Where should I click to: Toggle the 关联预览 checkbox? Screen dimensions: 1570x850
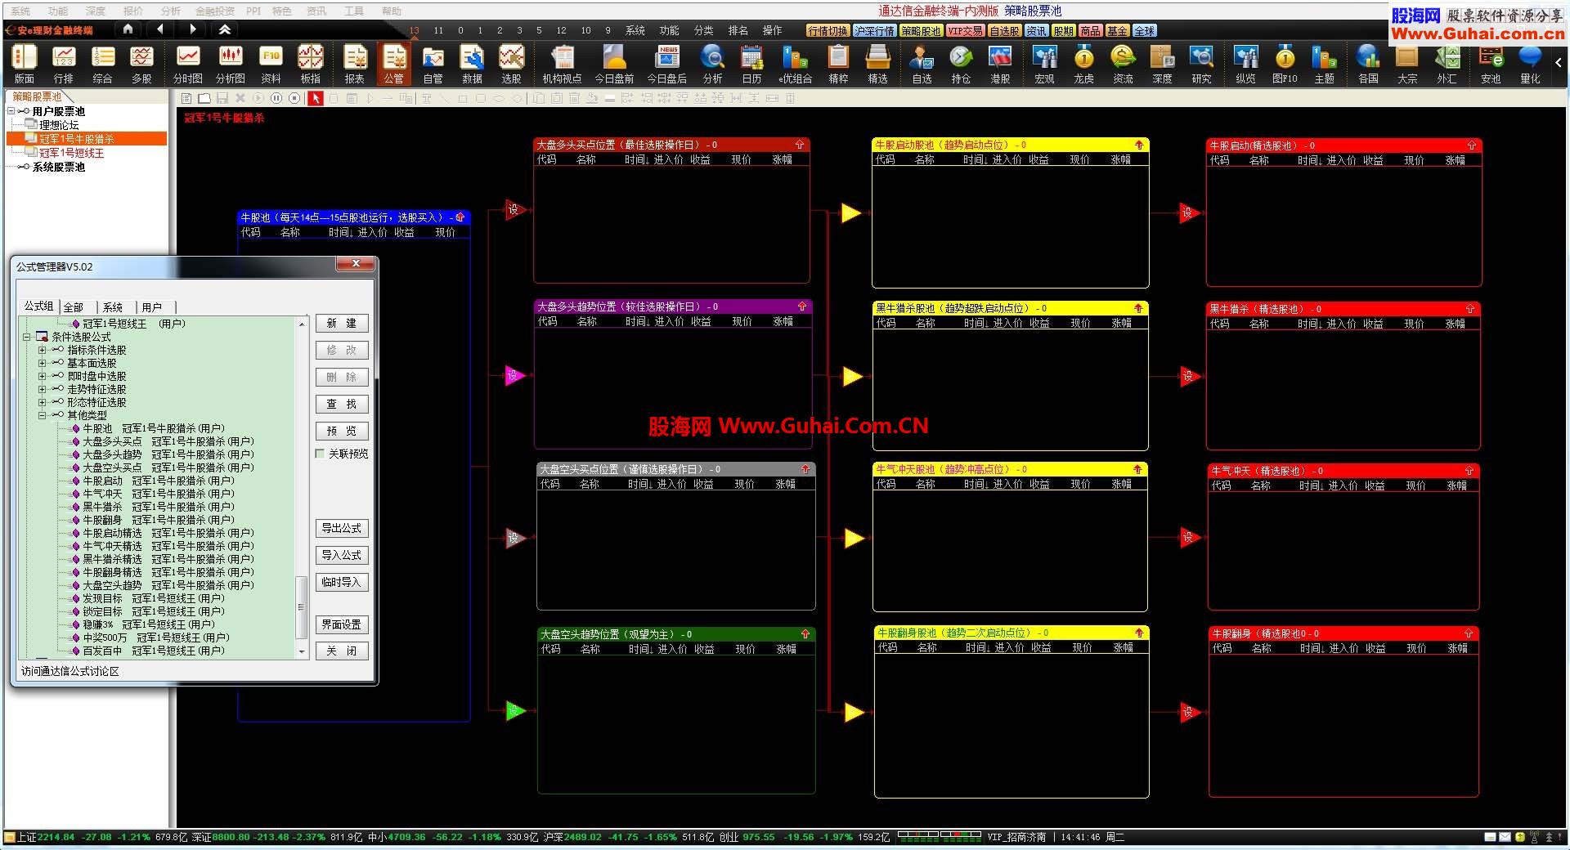(321, 454)
